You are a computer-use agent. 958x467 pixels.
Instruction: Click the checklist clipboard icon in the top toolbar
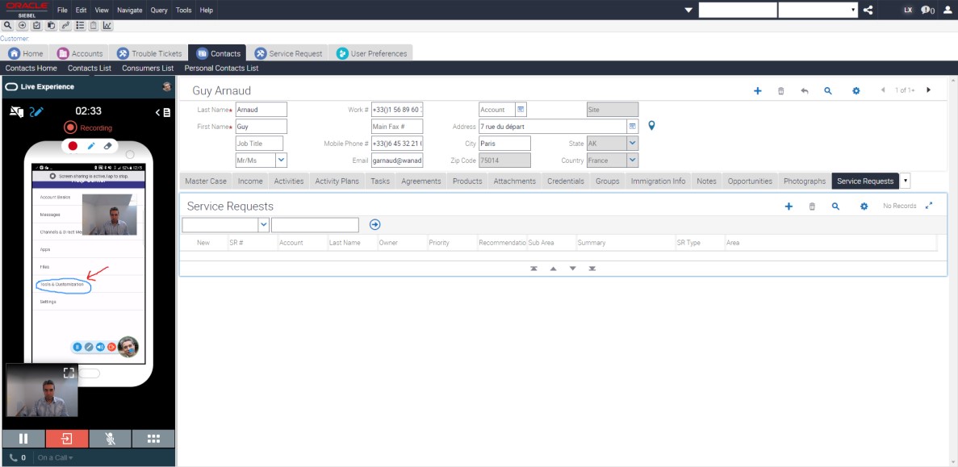(36, 26)
